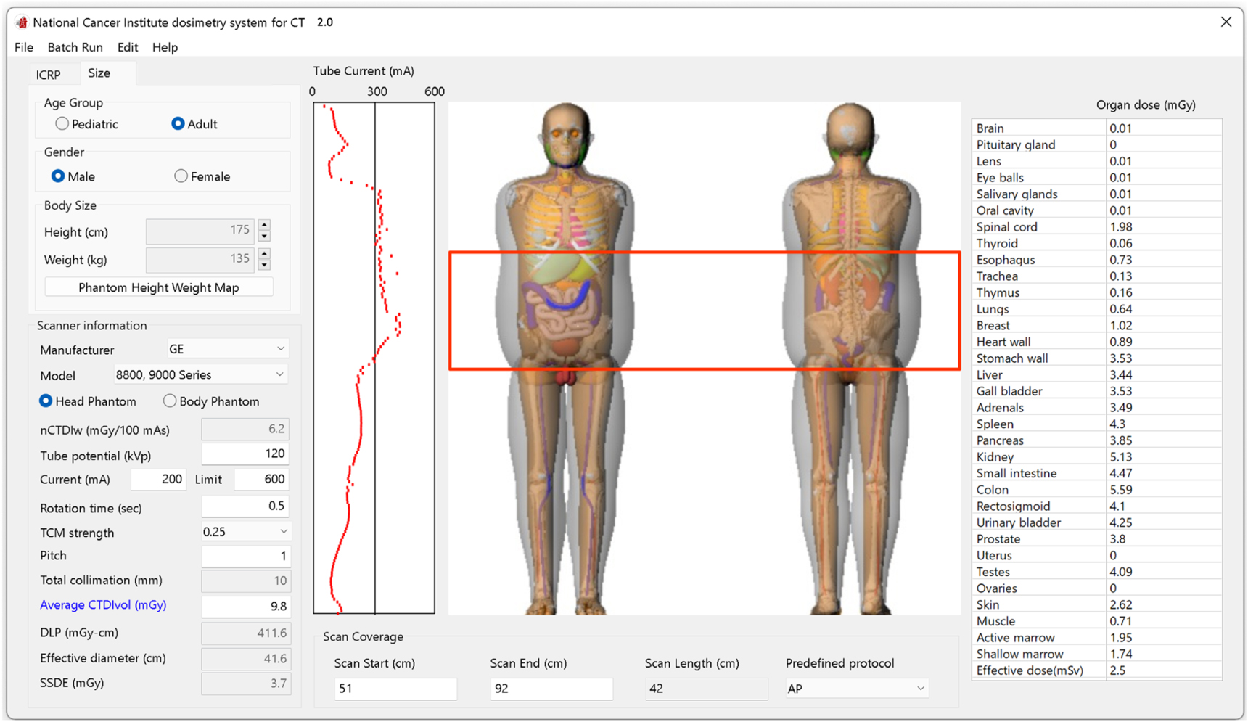Click the front-view phantom body image
The width and height of the screenshot is (1248, 722).
coord(566,358)
